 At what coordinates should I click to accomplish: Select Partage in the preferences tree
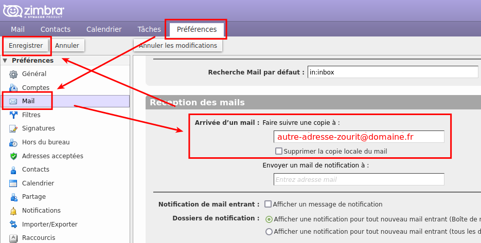click(x=34, y=197)
